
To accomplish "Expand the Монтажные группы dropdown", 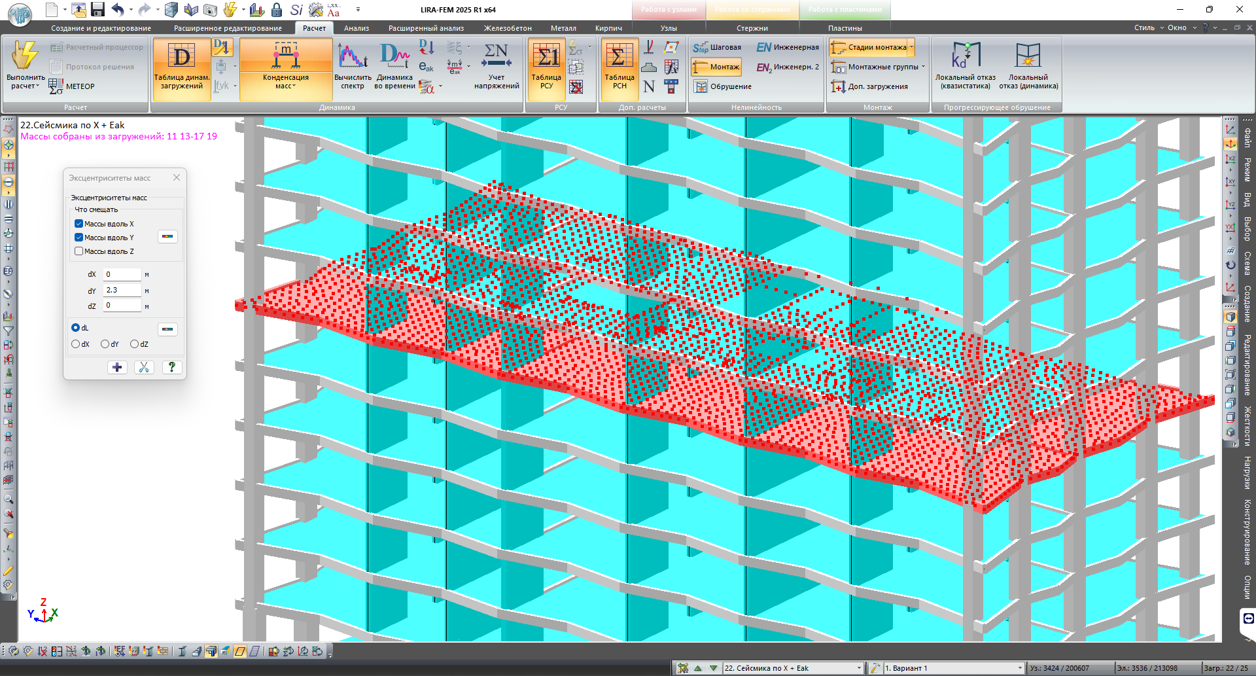I will [923, 67].
